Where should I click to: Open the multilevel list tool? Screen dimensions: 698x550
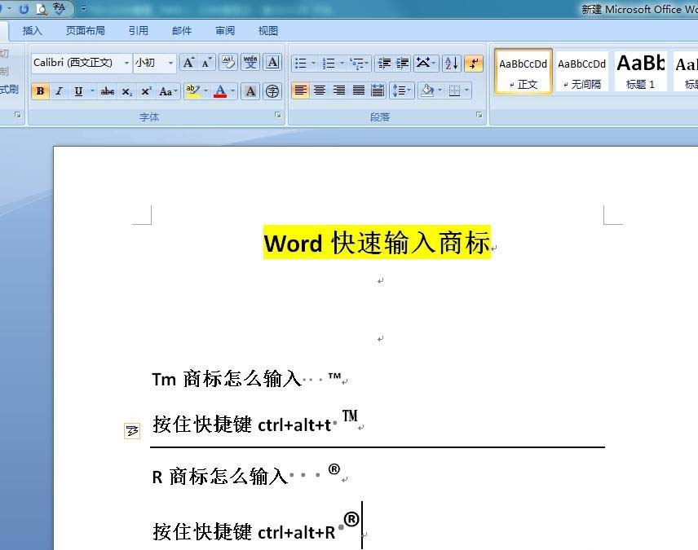click(x=358, y=64)
